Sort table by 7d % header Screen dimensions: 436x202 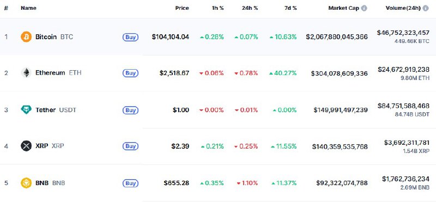290,8
